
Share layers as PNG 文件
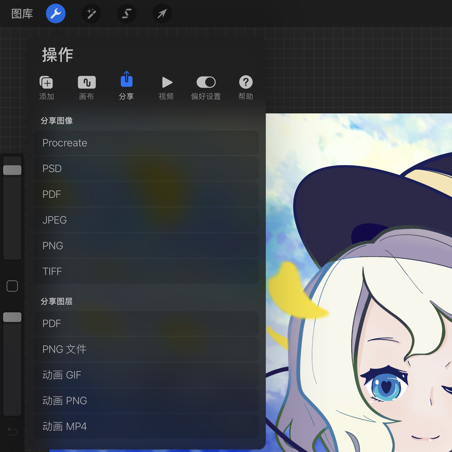[146, 349]
